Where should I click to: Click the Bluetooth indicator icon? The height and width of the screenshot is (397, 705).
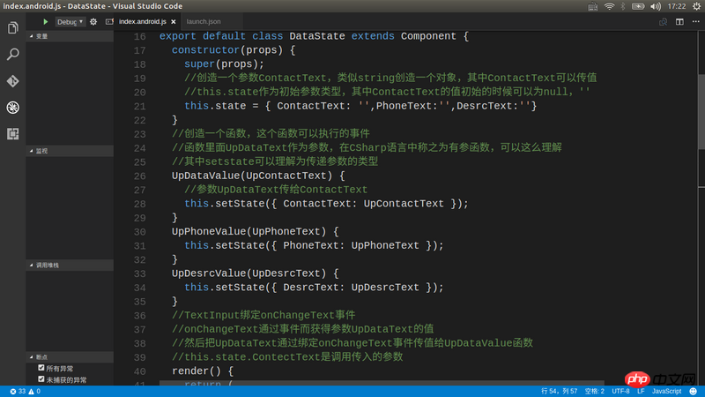[x=623, y=6]
